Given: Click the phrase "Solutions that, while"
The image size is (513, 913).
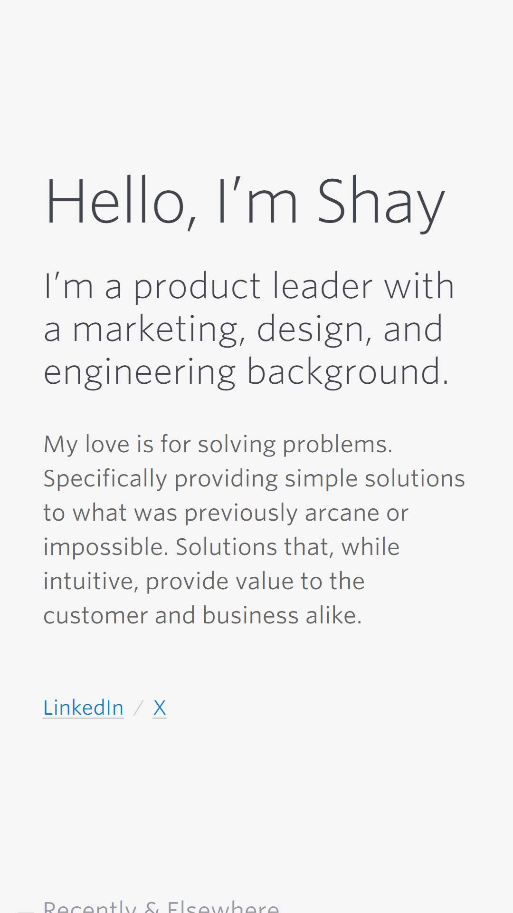Looking at the screenshot, I should [288, 547].
